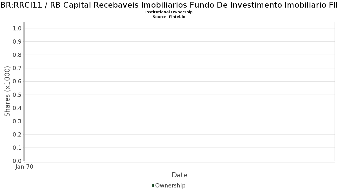Image resolution: width=338 pixels, height=190 pixels.
Task: Click the 0.2 y-axis tick label
Action: 17,134
